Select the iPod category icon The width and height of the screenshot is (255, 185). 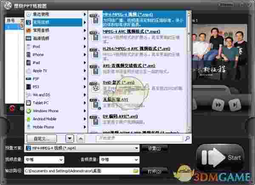tap(28, 47)
